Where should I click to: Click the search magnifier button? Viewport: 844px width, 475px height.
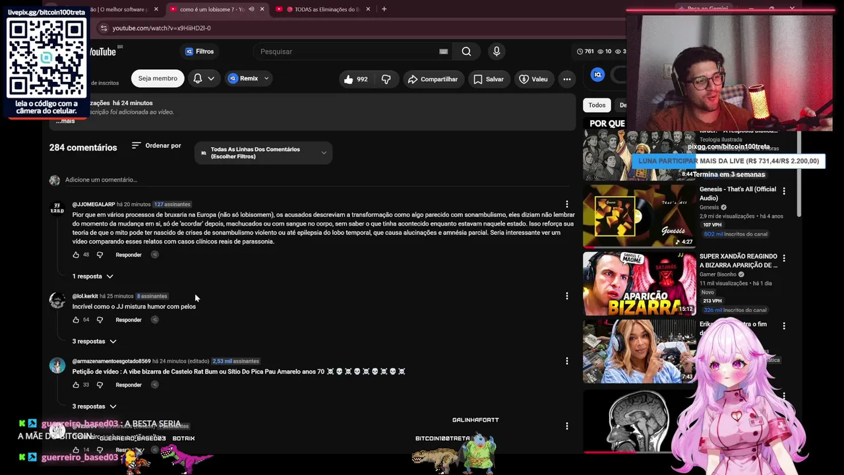tap(466, 51)
